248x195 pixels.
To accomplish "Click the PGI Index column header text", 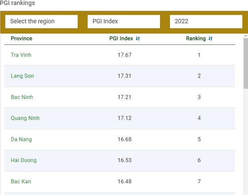I will tap(121, 39).
